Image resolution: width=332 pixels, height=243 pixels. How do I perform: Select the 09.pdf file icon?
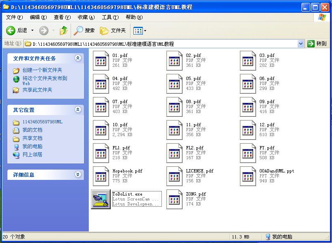tap(248, 107)
